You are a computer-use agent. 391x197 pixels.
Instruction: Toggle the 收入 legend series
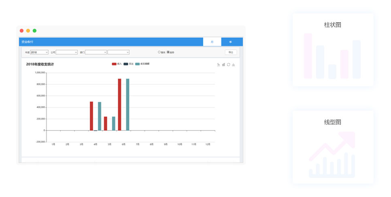point(117,64)
